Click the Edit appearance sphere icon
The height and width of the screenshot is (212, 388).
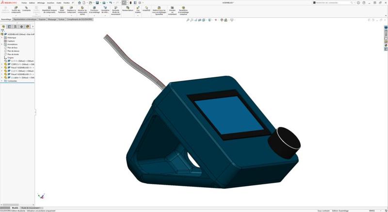[x=222, y=20]
